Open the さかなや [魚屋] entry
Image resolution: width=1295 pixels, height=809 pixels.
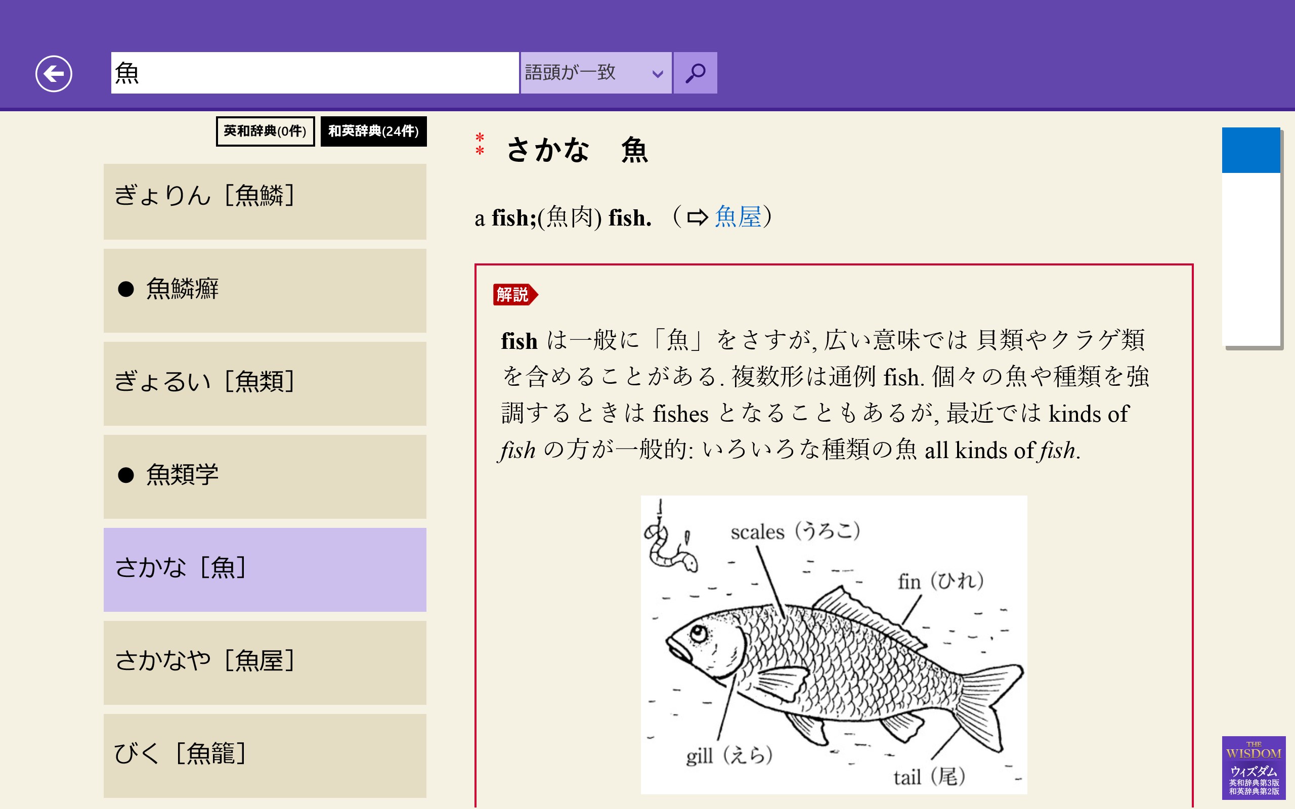265,662
